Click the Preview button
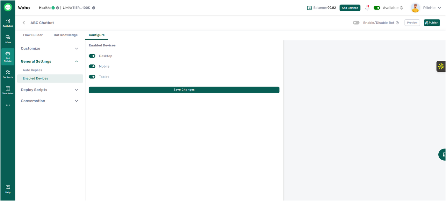The image size is (446, 201). point(412,23)
